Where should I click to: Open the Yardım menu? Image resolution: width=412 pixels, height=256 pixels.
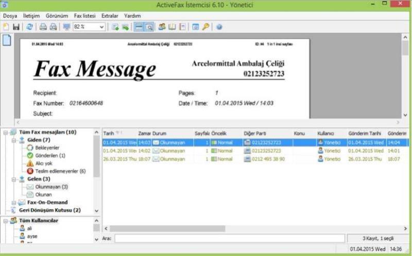(x=132, y=16)
